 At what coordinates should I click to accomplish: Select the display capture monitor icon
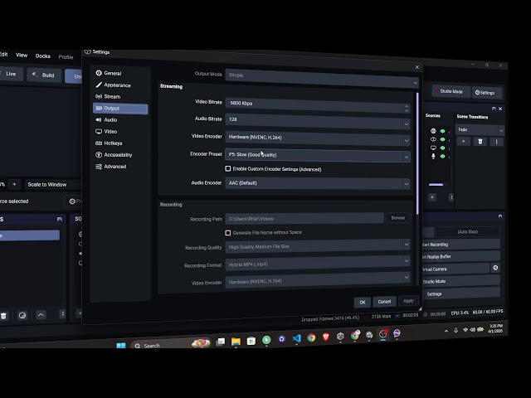433,148
